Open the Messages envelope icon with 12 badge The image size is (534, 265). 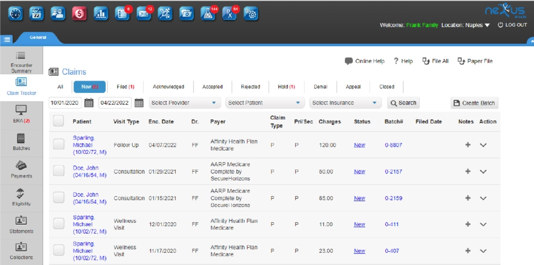click(144, 14)
